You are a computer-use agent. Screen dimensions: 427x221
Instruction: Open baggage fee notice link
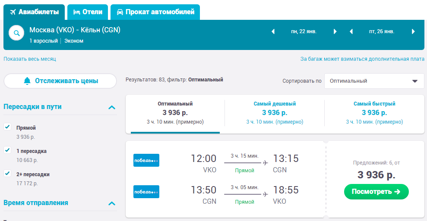[362, 59]
